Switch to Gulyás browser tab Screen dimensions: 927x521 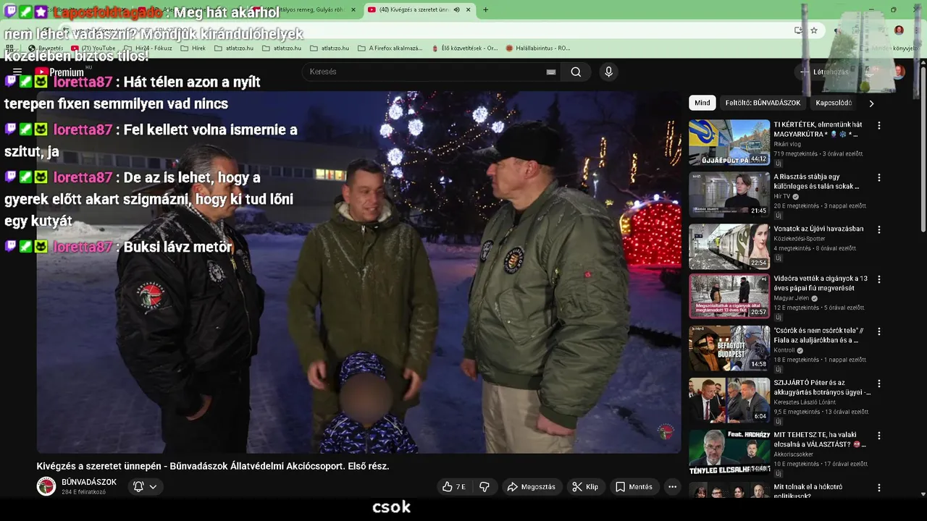click(304, 9)
